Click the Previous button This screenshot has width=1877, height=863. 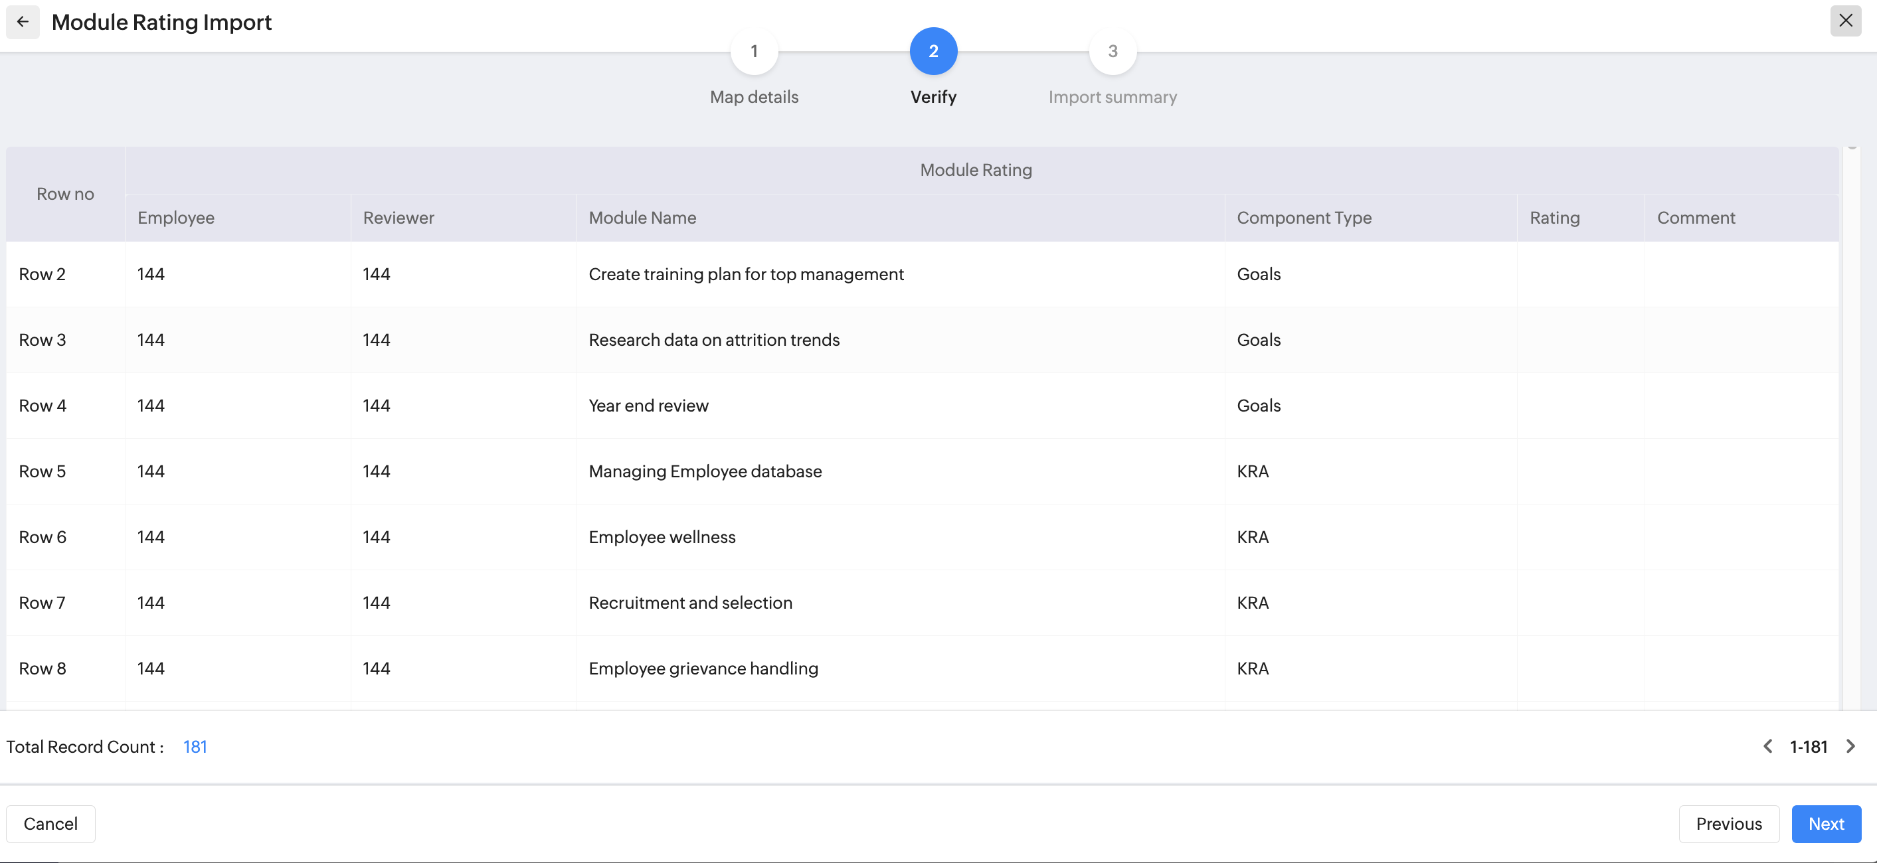1728,824
